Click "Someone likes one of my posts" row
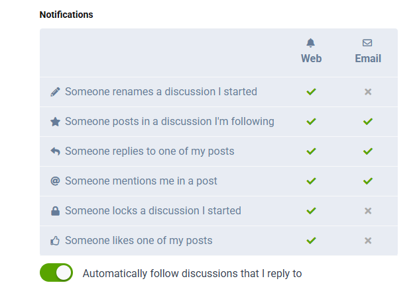This screenshot has width=419, height=293. tap(139, 241)
